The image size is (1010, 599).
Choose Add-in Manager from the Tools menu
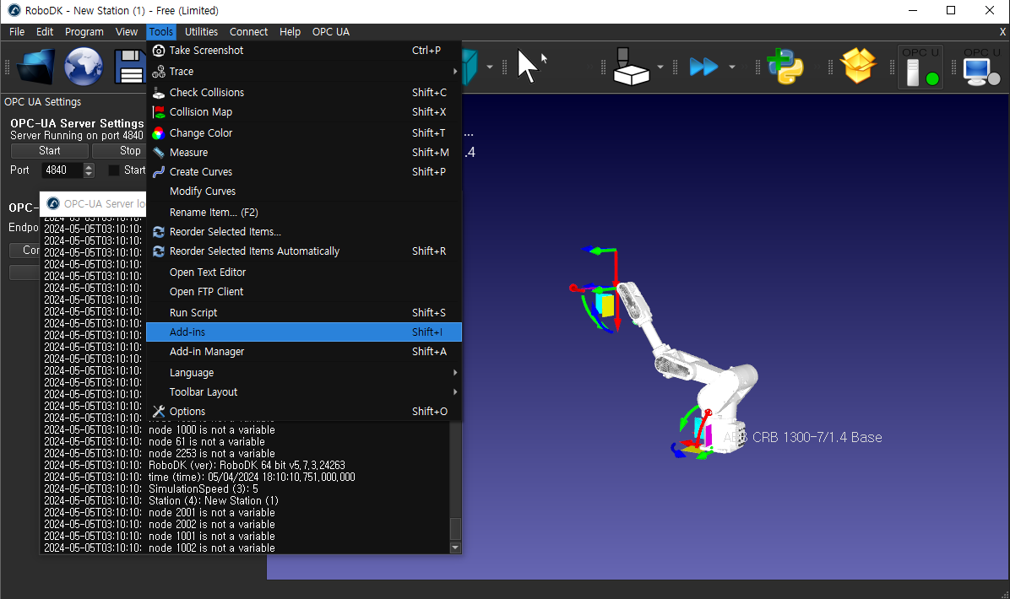pyautogui.click(x=304, y=351)
